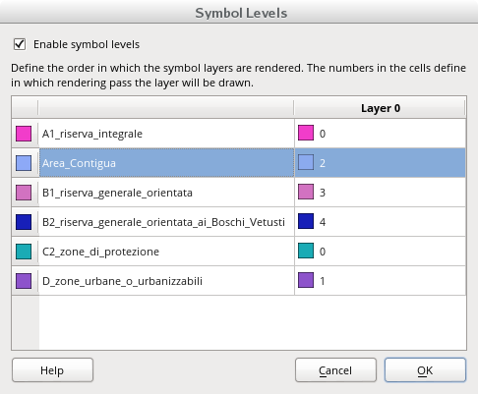
Task: Click the empty table area below the rows
Action: 253,322
